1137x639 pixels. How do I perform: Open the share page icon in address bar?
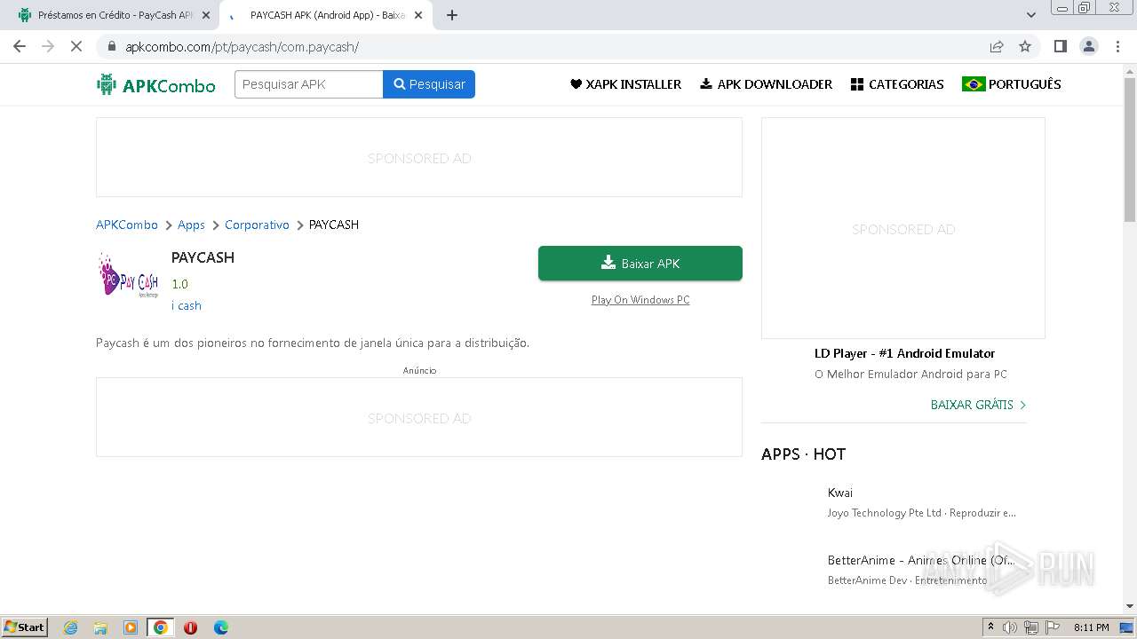997,46
